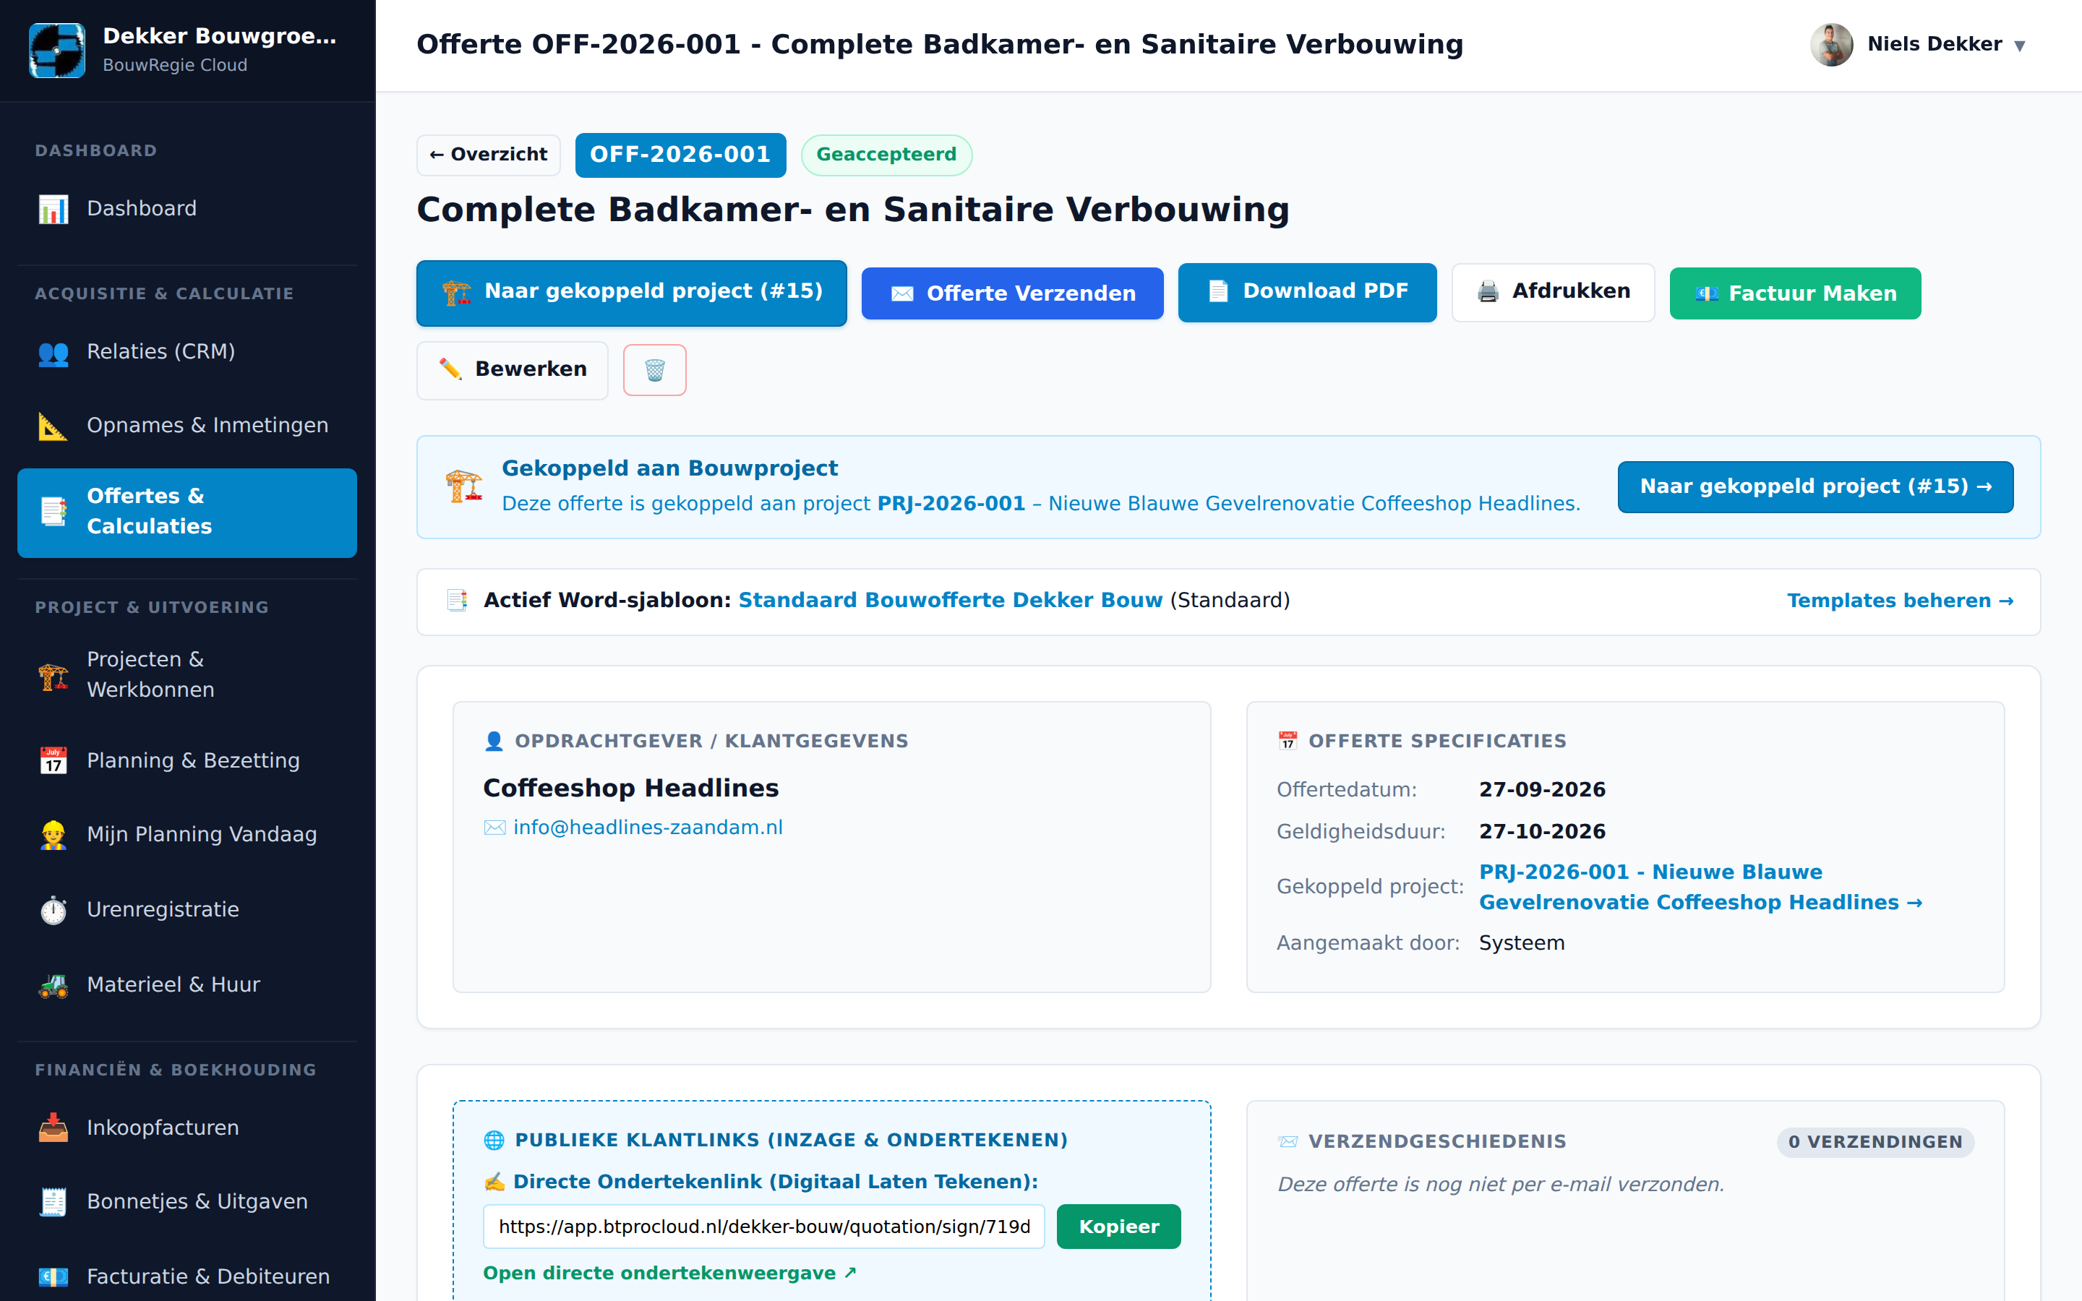Click the Offertedatum value 27-09-2026
2082x1301 pixels.
pyautogui.click(x=1542, y=790)
